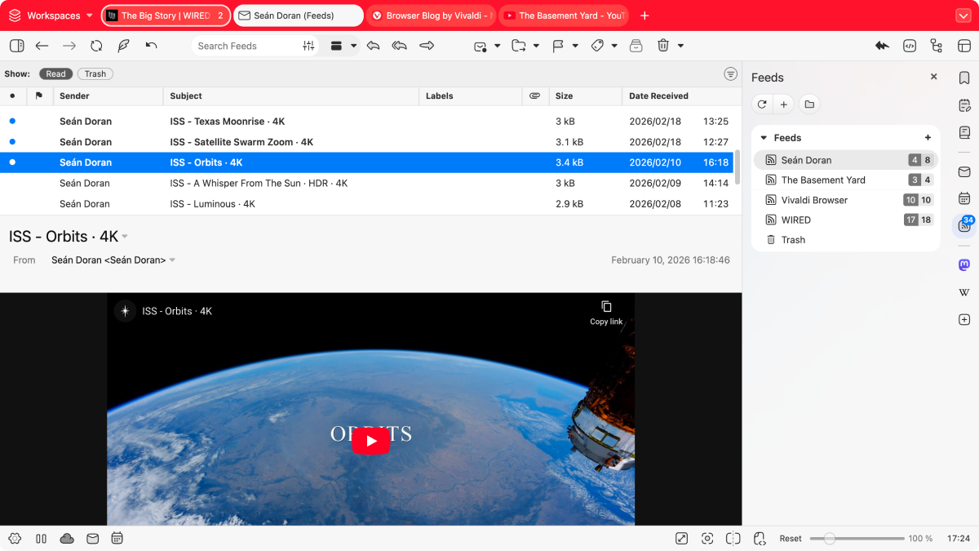Viewport: 979px width, 551px height.
Task: Refresh feeds in Feeds panel
Action: click(x=762, y=104)
